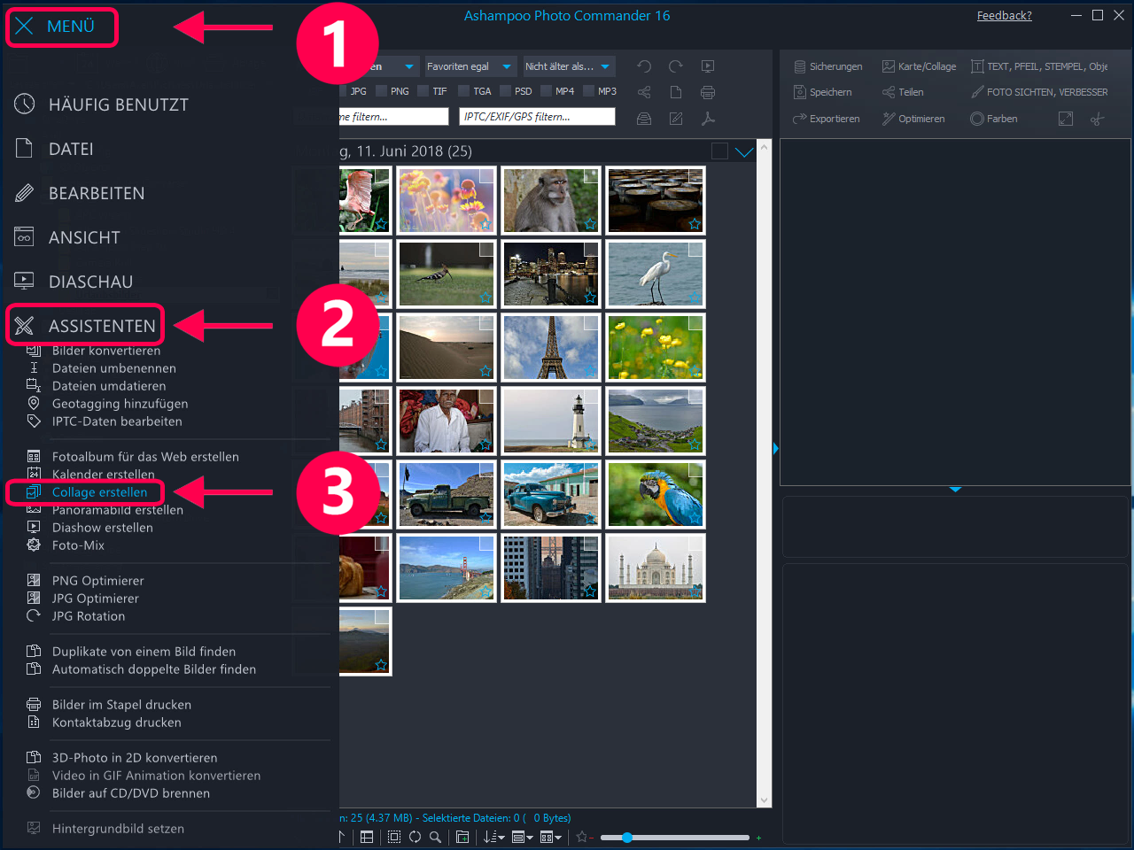Select the Eiffel Tower thumbnail
The width and height of the screenshot is (1134, 850).
click(x=551, y=347)
